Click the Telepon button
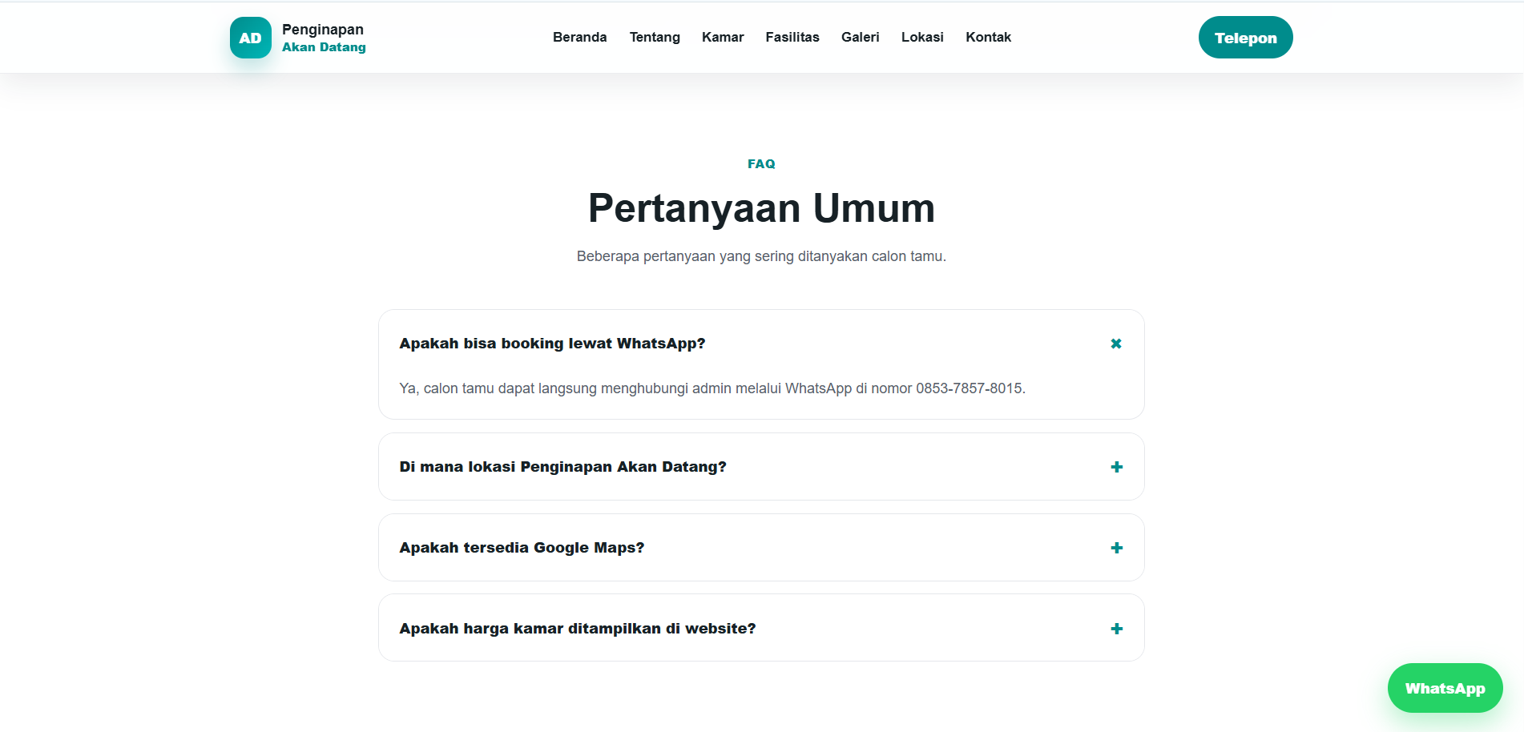 [1245, 38]
